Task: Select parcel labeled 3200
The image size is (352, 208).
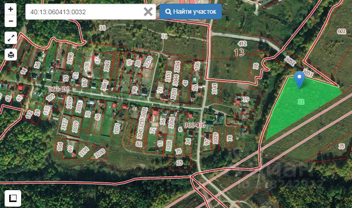Action: [x=99, y=153]
